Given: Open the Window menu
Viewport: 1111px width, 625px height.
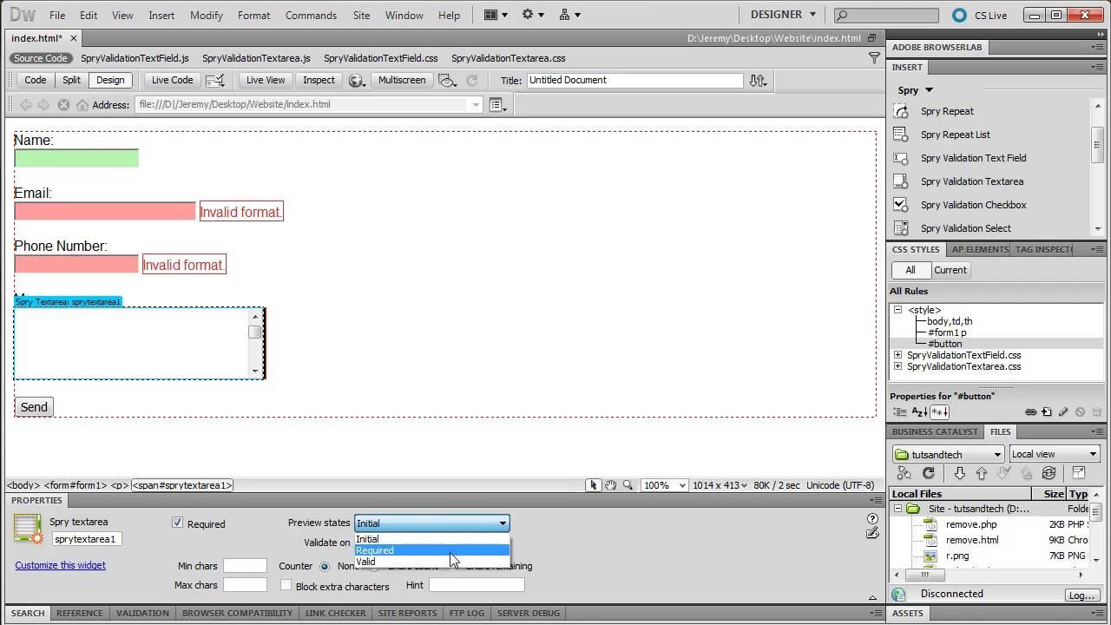Looking at the screenshot, I should point(404,15).
